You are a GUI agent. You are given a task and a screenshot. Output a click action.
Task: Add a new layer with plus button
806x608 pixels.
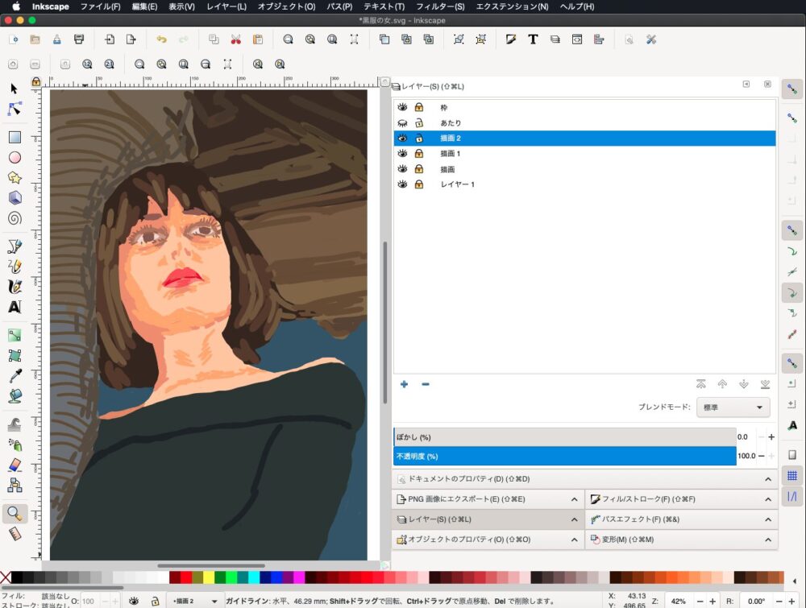pyautogui.click(x=404, y=384)
